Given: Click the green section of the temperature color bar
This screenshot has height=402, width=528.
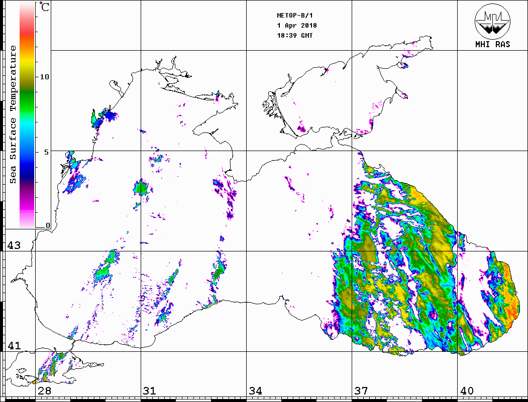Looking at the screenshot, I should click(27, 101).
